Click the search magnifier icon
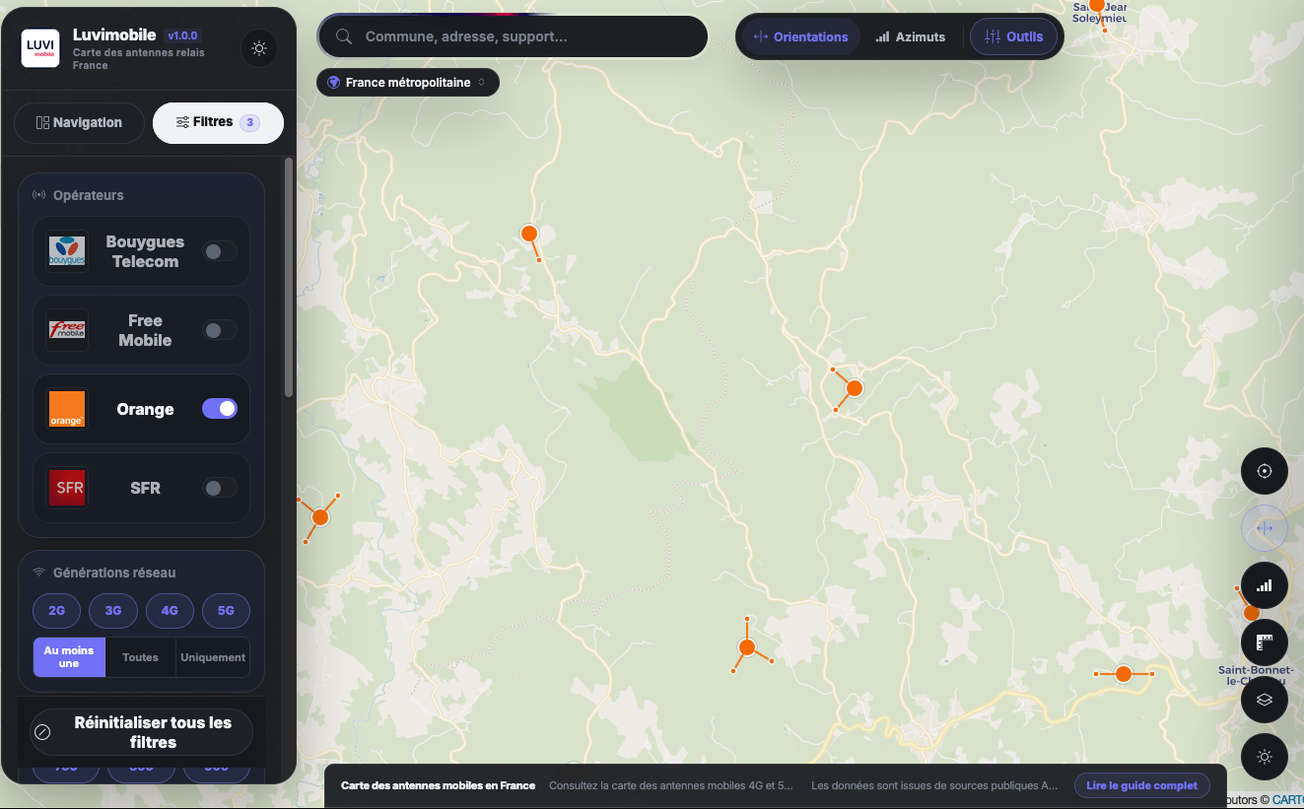The width and height of the screenshot is (1304, 809). (344, 36)
